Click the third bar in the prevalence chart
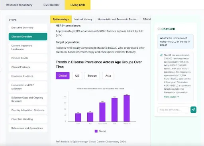204x146 pixels. tap(102, 112)
